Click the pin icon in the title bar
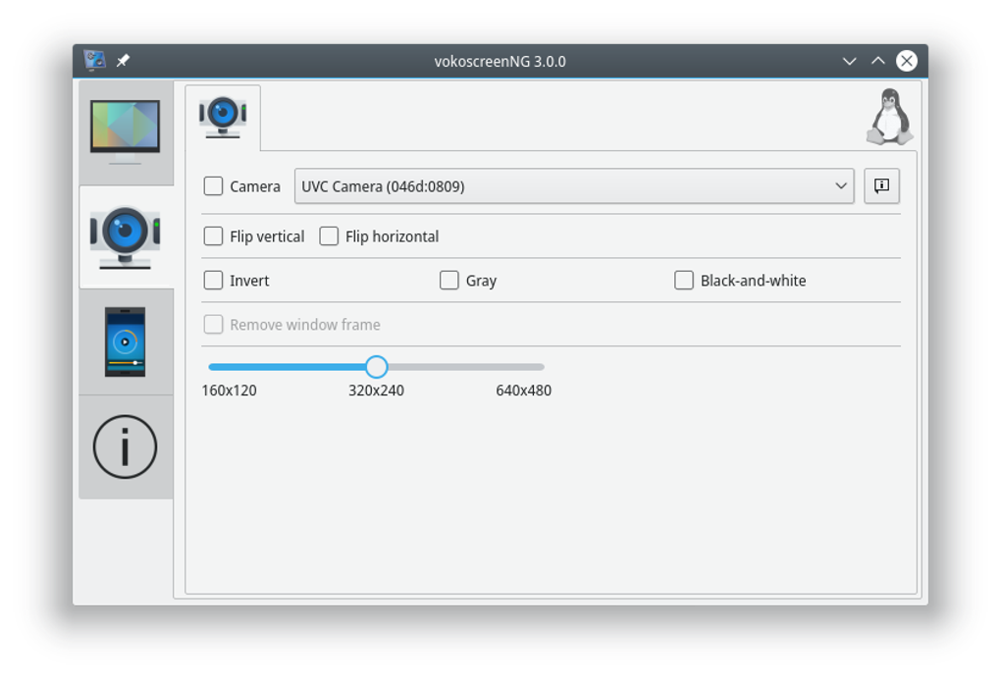Viewport: 1001px width, 678px height. click(x=122, y=59)
